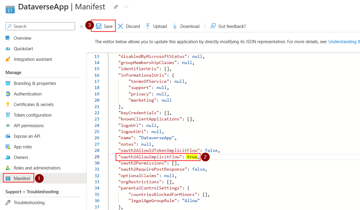The width and height of the screenshot is (360, 210).
Task: Select Manifest in the sidebar
Action: pyautogui.click(x=18, y=178)
